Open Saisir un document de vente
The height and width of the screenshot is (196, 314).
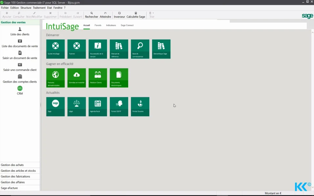[x=20, y=55]
